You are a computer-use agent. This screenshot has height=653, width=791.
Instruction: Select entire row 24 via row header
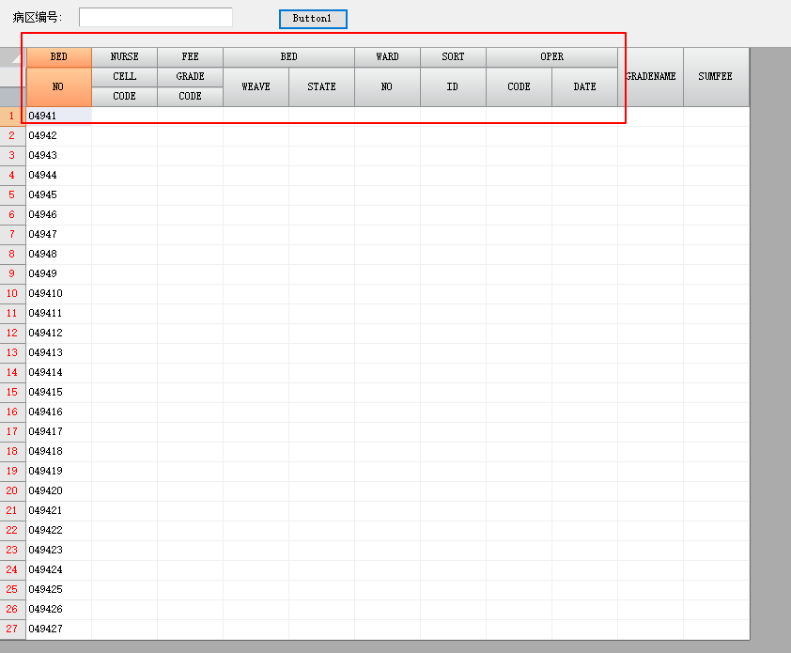tap(12, 569)
